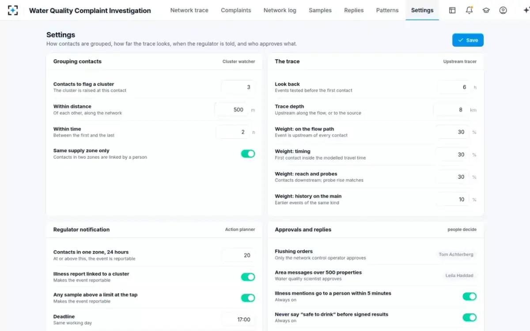Open the user account icon

[x=503, y=10]
